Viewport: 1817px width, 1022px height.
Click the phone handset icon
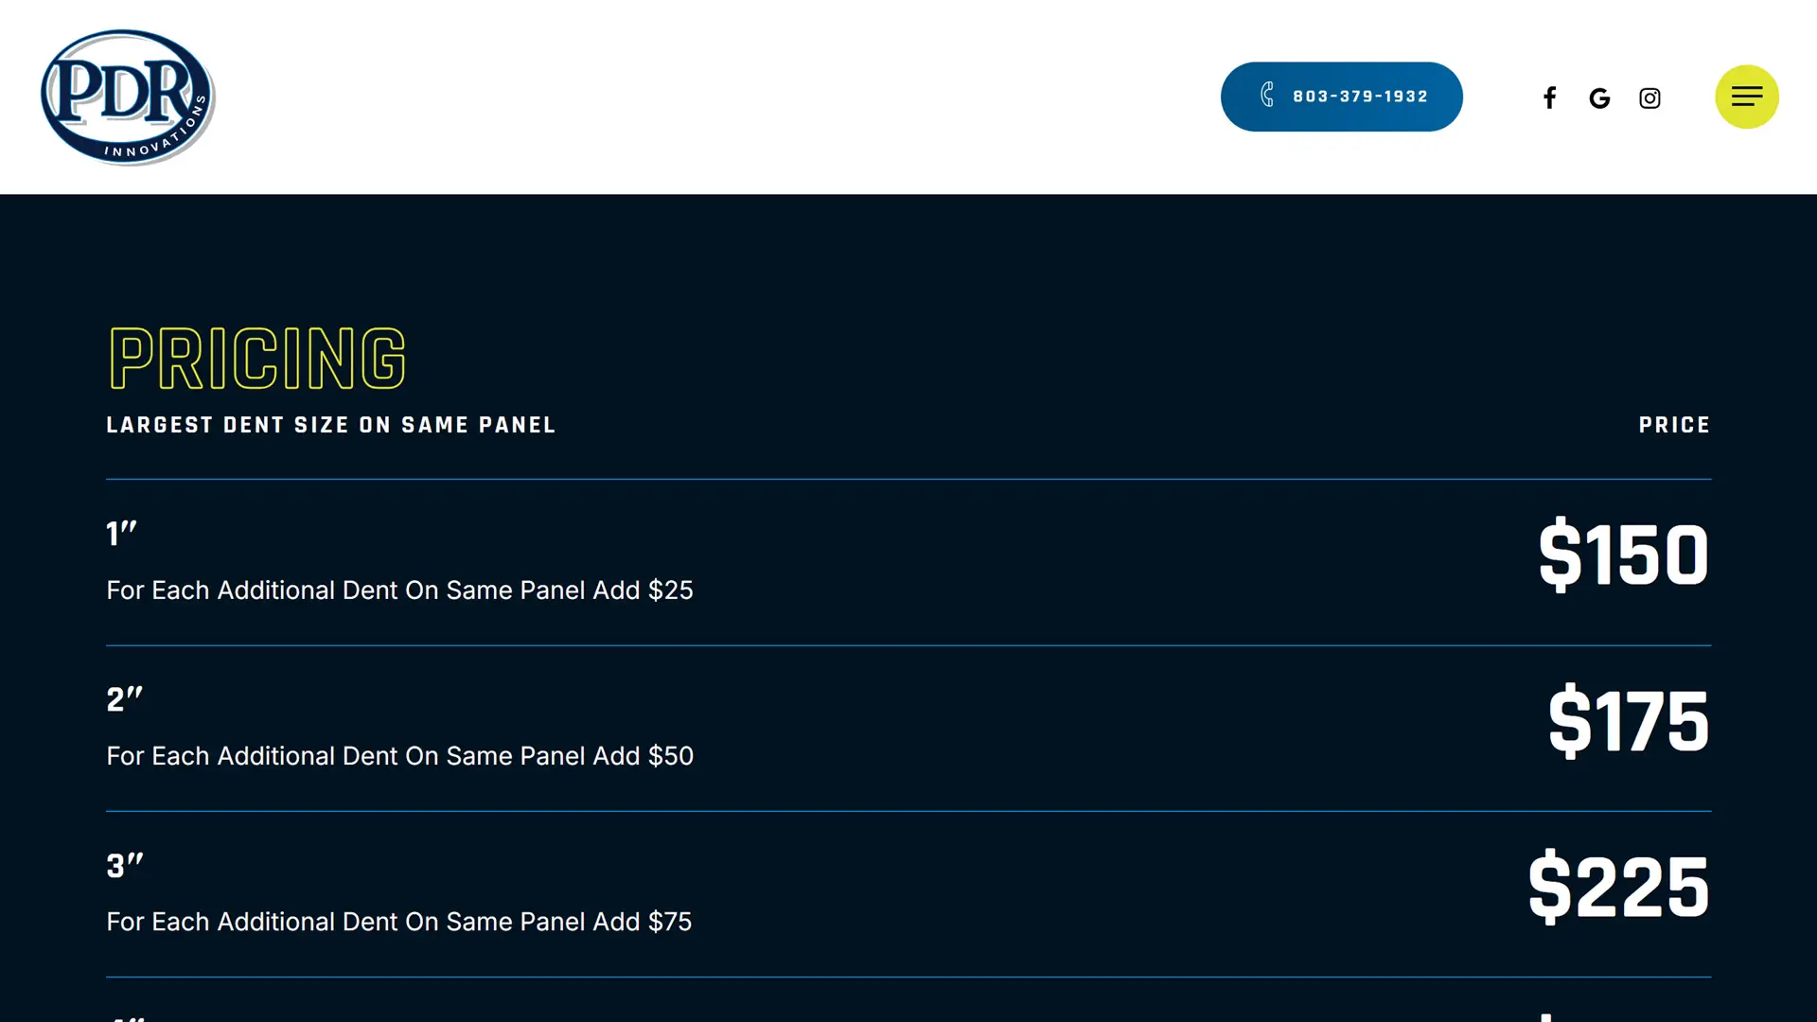(1267, 95)
